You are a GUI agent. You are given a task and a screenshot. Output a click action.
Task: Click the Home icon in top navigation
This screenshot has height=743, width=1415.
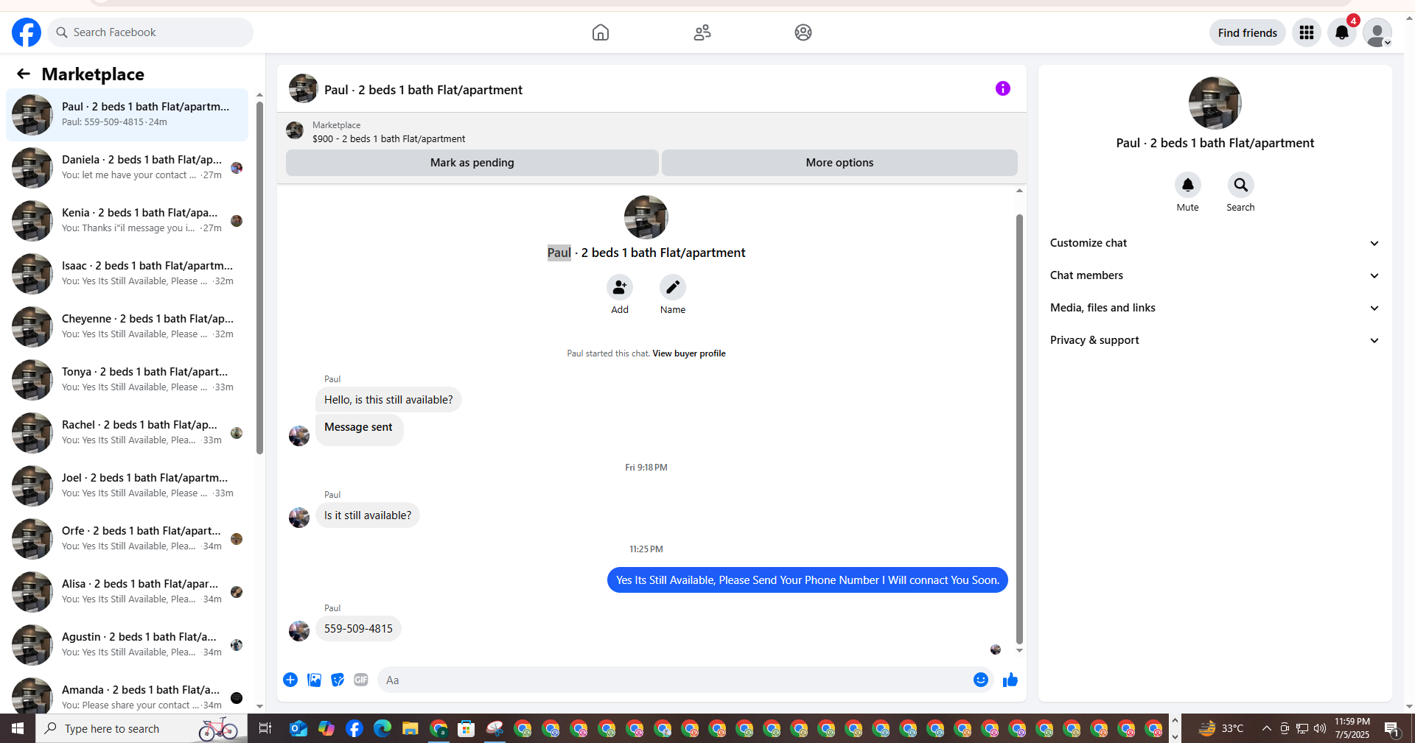pos(601,32)
